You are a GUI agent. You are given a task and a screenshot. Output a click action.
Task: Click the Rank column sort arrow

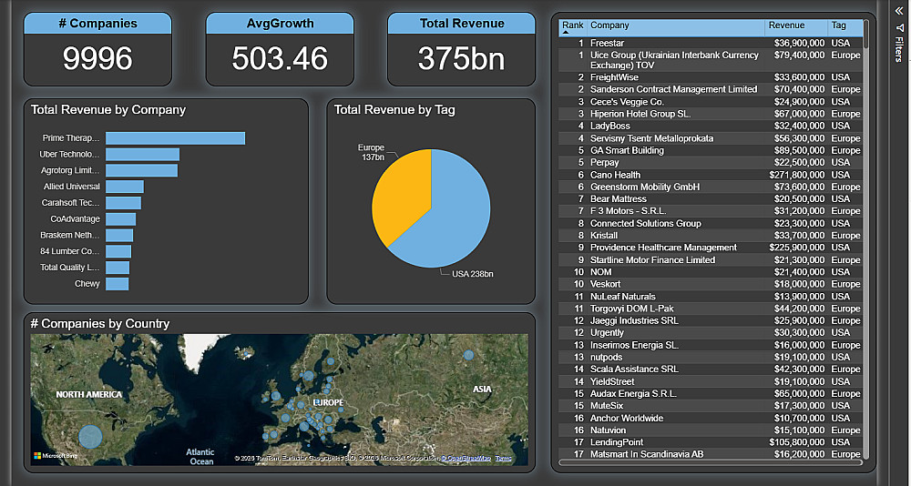(565, 32)
